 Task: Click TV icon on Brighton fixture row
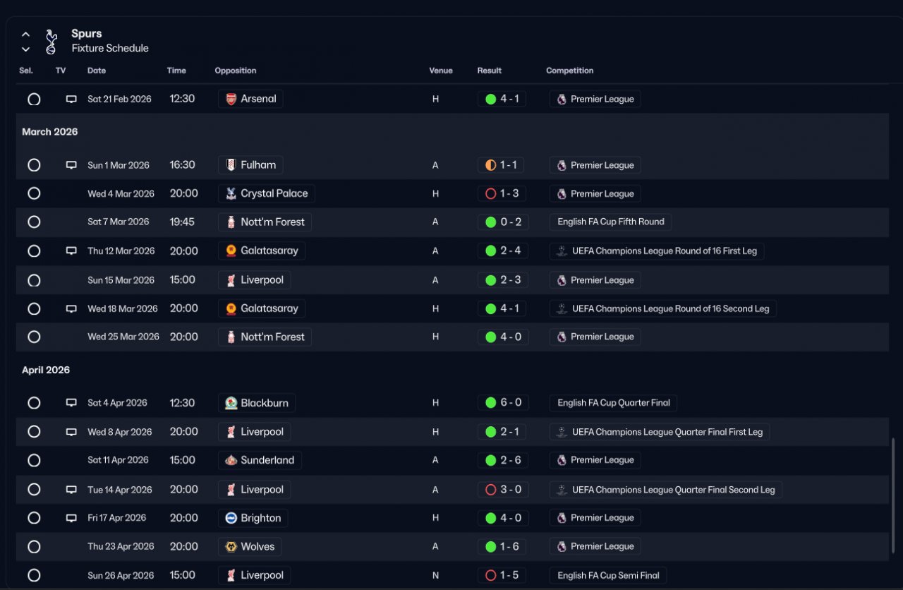[x=71, y=518]
